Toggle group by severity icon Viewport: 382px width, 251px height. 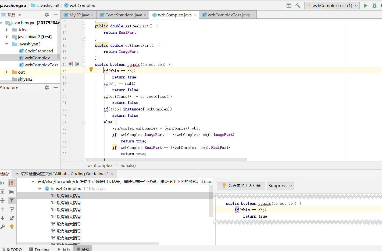(12, 183)
